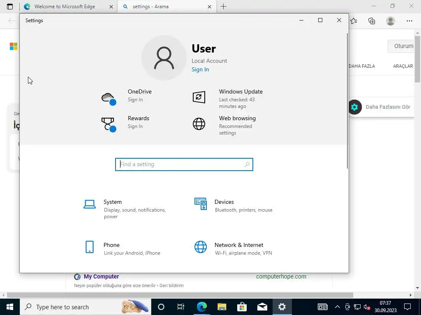
Task: Open Edge tab actions menu icon
Action: (10, 7)
